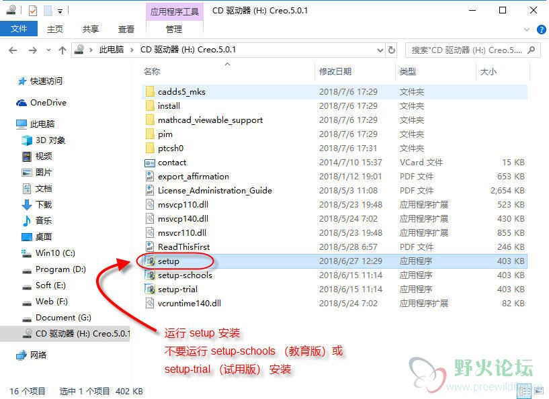Select the Program (D:) drive
The width and height of the screenshot is (549, 399).
[x=60, y=269]
